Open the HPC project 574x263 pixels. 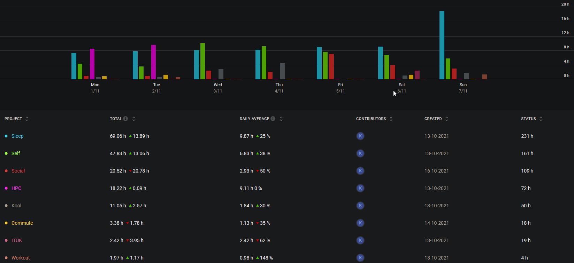(16, 188)
